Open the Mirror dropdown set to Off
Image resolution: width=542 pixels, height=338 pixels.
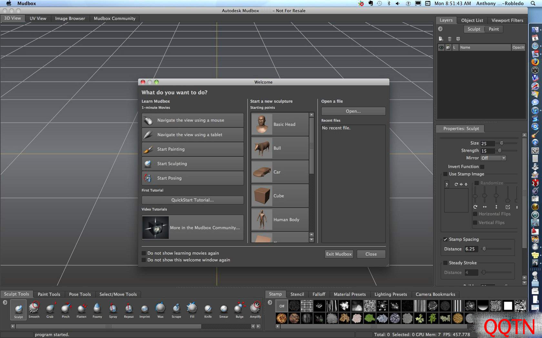[x=493, y=158]
